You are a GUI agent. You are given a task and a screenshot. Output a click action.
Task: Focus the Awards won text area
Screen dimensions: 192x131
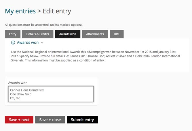click(x=51, y=94)
